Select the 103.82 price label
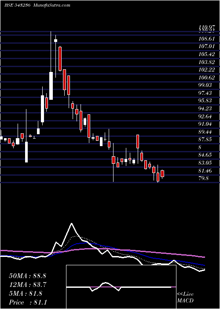220x309 pixels. 206,62
